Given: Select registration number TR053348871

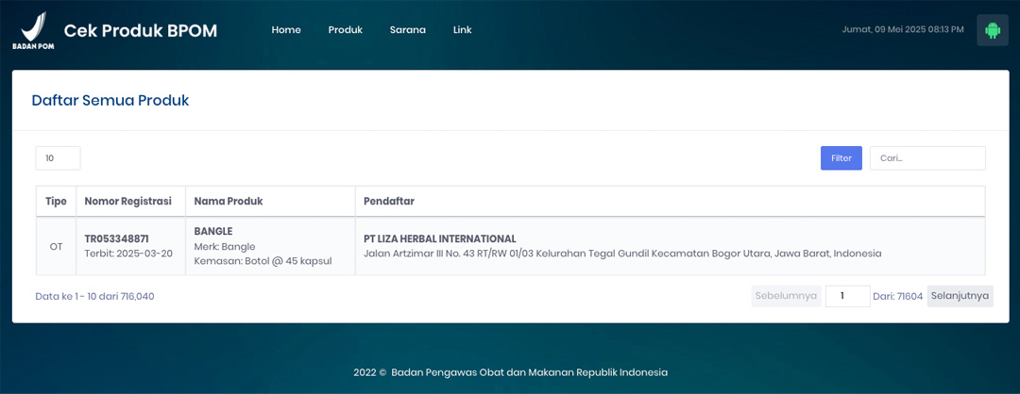Looking at the screenshot, I should tap(117, 238).
